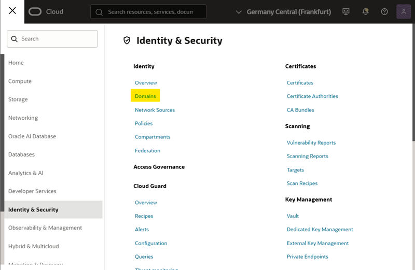Select Observability & Management menu item
This screenshot has width=415, height=270.
[x=45, y=228]
